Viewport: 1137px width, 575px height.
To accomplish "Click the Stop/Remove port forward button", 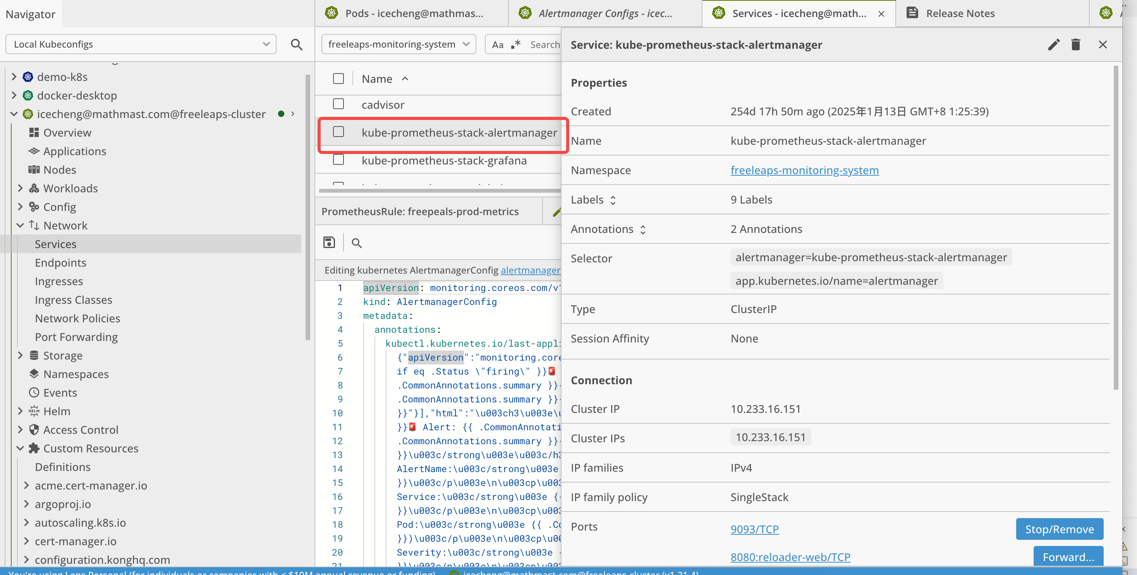I will point(1059,529).
